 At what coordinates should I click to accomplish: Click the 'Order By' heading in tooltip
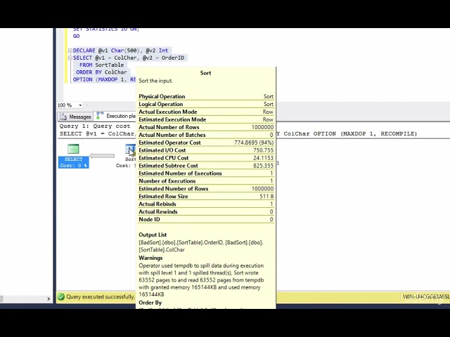pyautogui.click(x=150, y=303)
